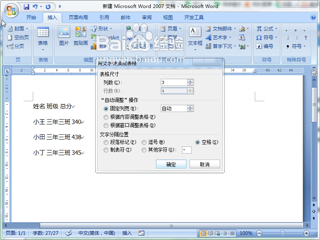Click the 列数 number input field
320x240 pixels.
coord(174,82)
